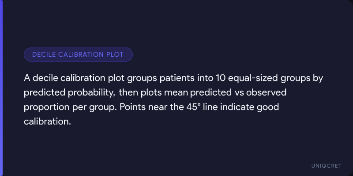Click the UNIQCRET watermark text
353x176 pixels.
[327, 165]
